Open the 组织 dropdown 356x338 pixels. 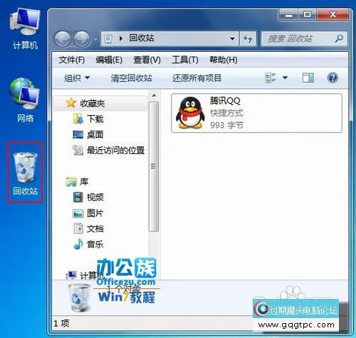tap(77, 78)
